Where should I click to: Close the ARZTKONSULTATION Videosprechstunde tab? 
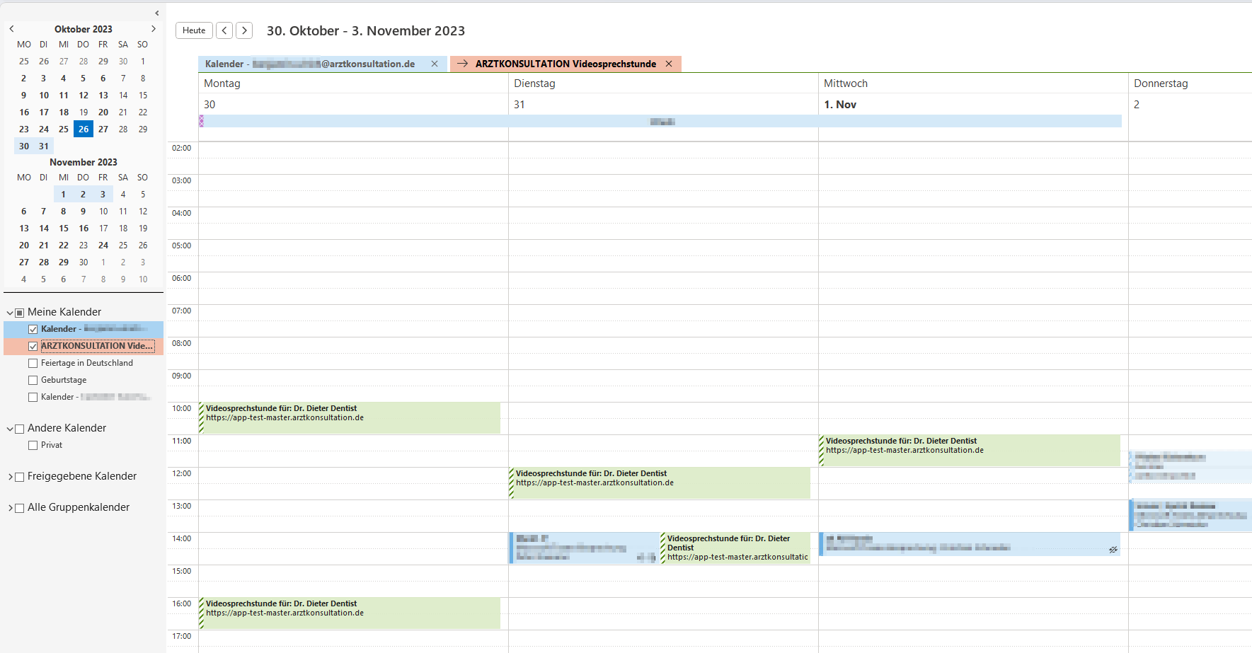(669, 64)
